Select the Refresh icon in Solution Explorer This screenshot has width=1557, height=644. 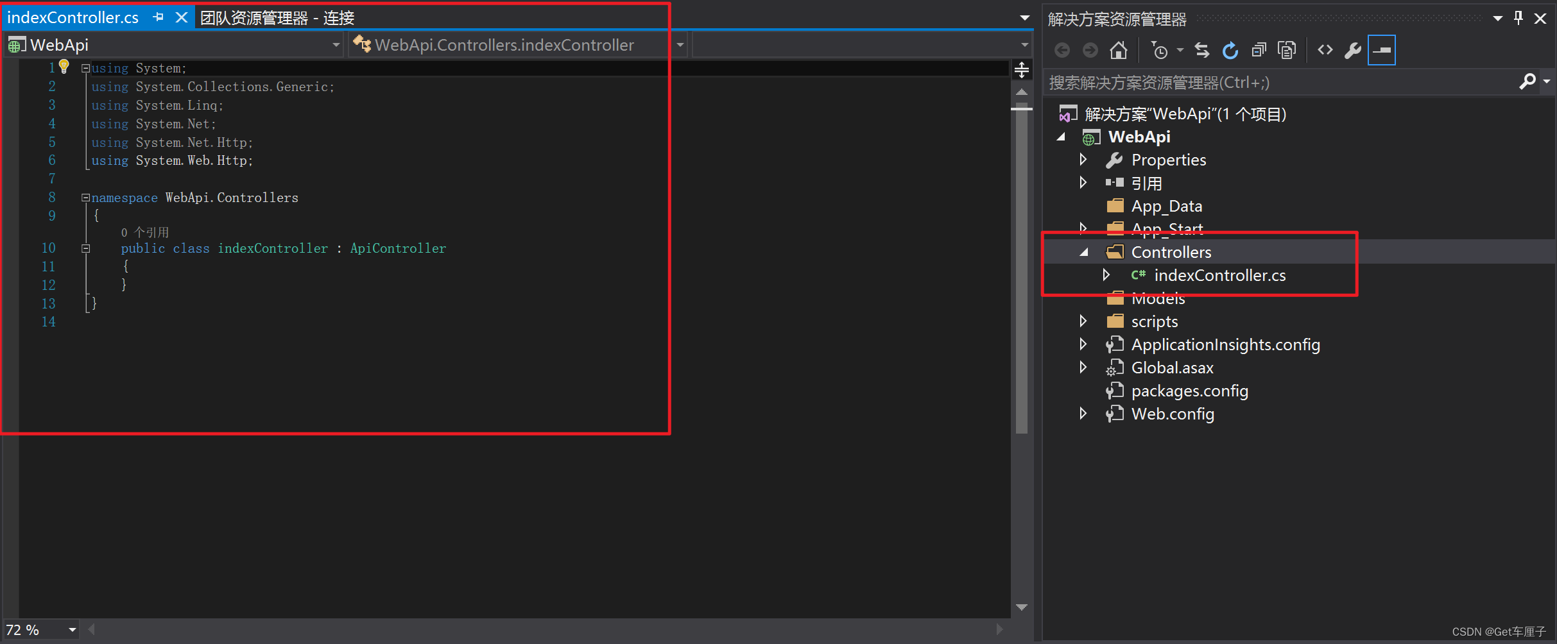[1230, 49]
